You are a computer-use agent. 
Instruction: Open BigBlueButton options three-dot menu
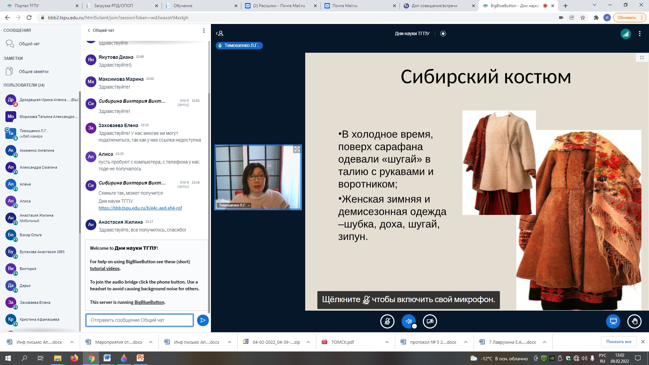(x=640, y=34)
